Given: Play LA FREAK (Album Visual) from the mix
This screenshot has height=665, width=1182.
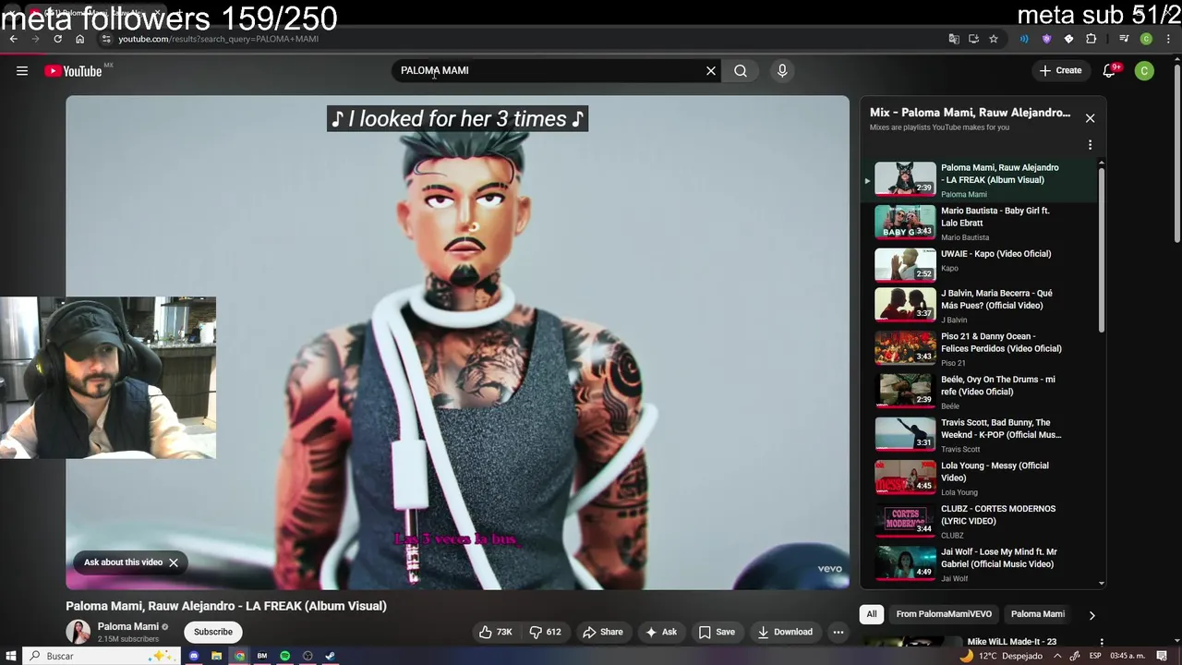Looking at the screenshot, I should tap(980, 180).
